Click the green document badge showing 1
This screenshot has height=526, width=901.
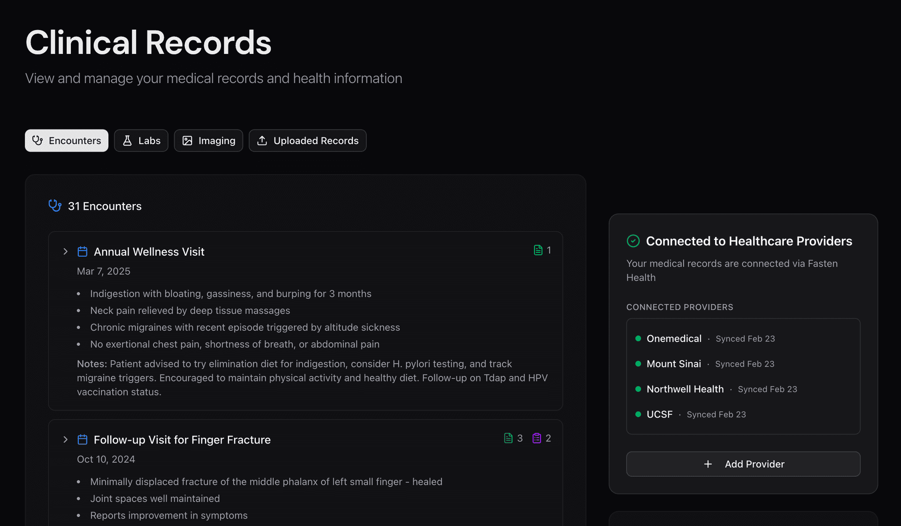538,250
